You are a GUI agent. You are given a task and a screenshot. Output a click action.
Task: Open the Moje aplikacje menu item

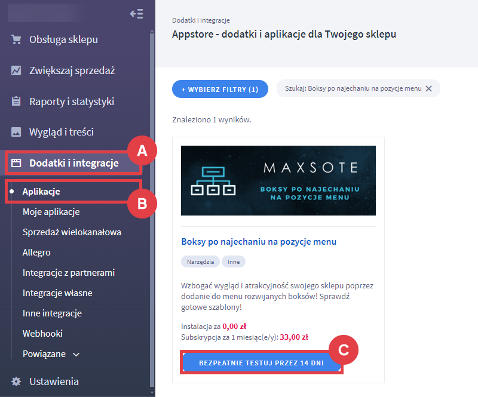pyautogui.click(x=51, y=212)
